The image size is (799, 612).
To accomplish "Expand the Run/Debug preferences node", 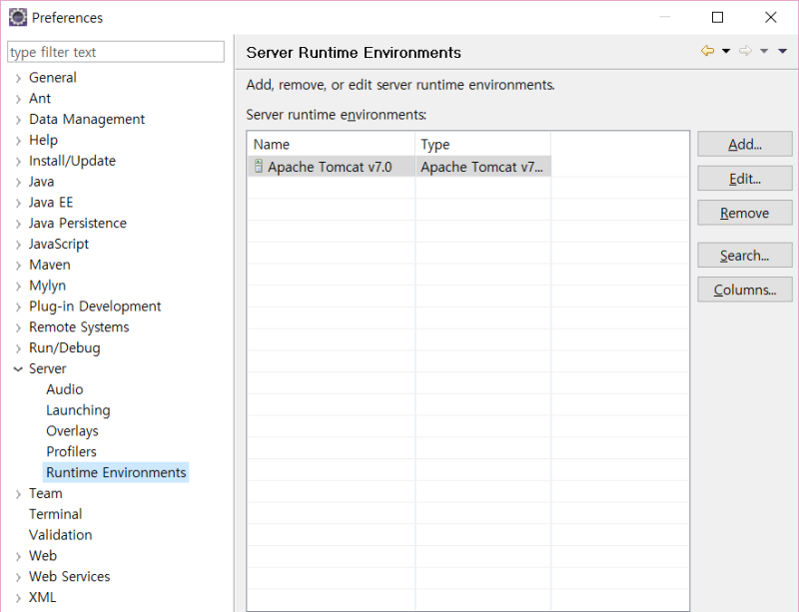I will tap(18, 348).
